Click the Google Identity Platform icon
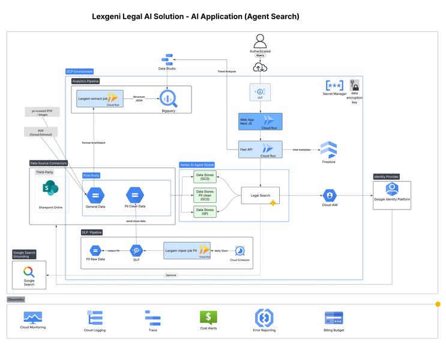Screen dimensions: 446x344 coord(392,189)
